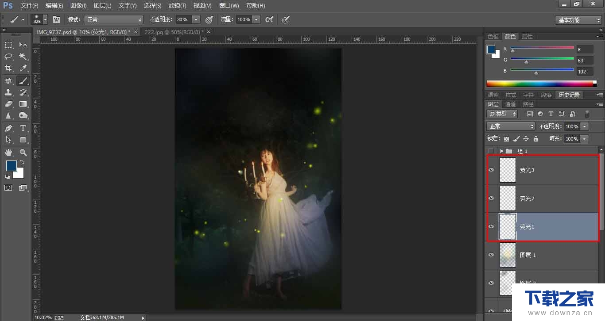
Task: Click the foreground color swatch in toolbox
Action: (11, 166)
